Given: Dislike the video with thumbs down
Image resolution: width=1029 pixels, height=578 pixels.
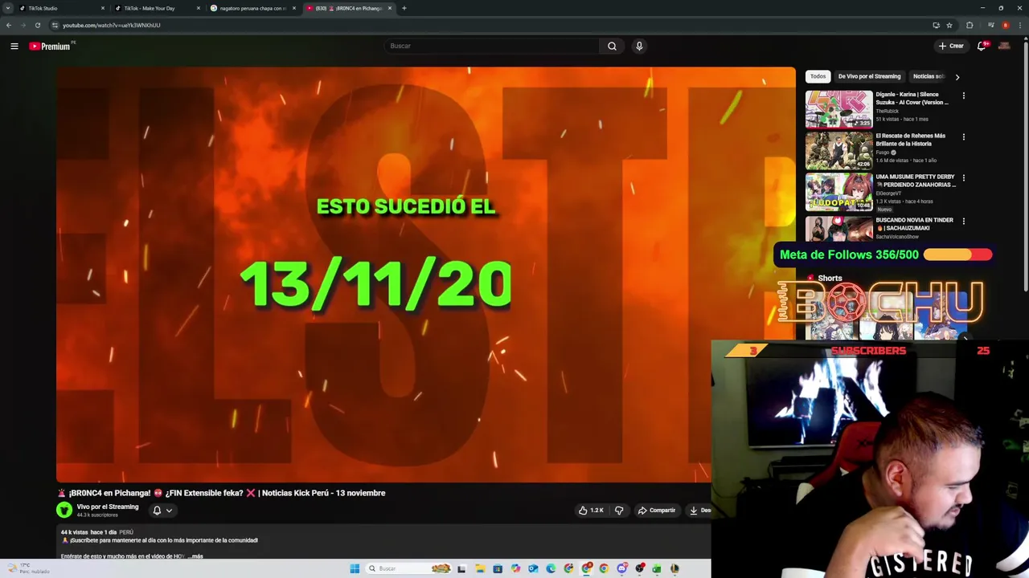Looking at the screenshot, I should [619, 510].
